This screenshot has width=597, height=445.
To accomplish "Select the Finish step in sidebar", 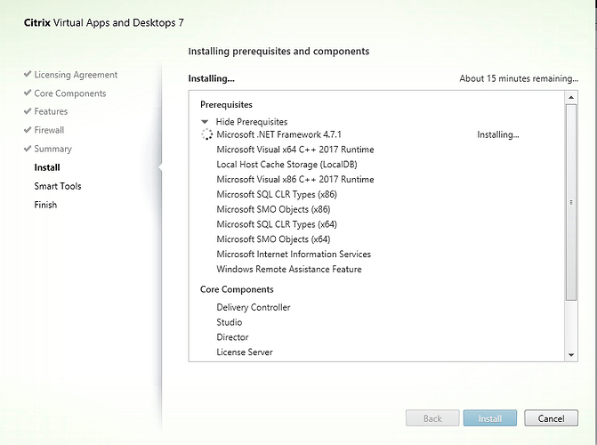I will pyautogui.click(x=45, y=205).
